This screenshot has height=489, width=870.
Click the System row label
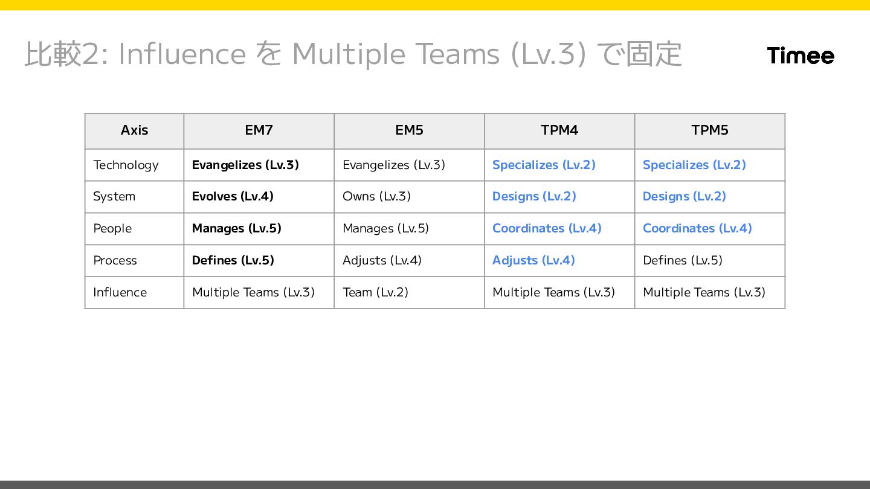coord(114,197)
